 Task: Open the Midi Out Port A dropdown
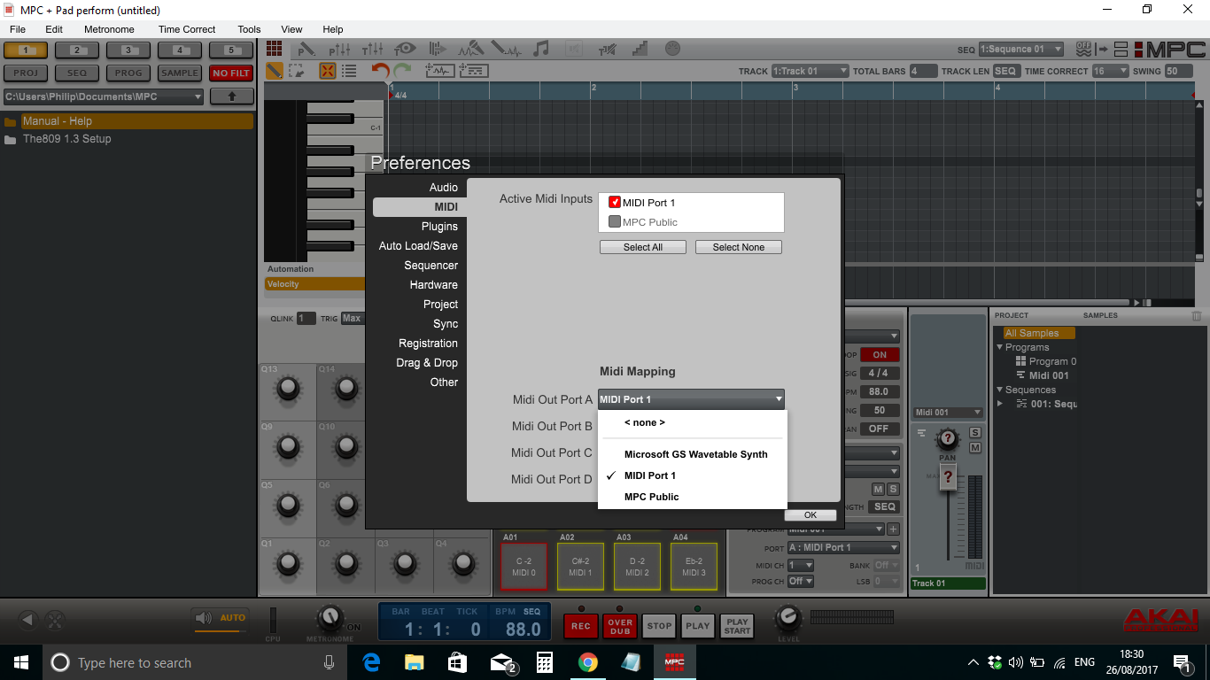691,399
